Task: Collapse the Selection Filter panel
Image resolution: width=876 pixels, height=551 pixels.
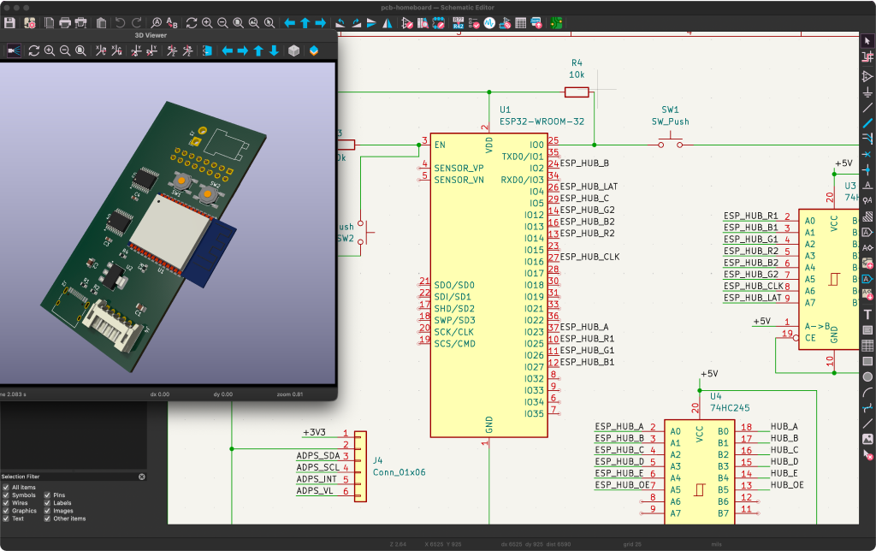Action: coord(141,477)
